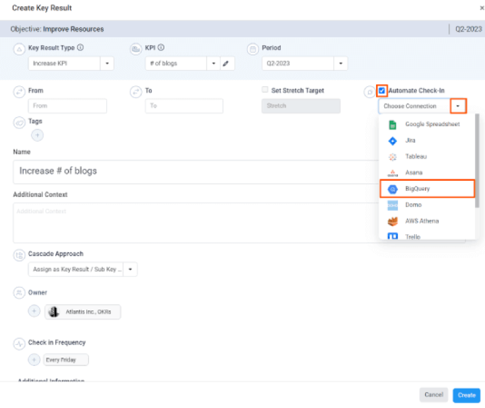485x408 pixels.
Task: Expand the Cascade Approach dropdown arrow
Action: 130,269
